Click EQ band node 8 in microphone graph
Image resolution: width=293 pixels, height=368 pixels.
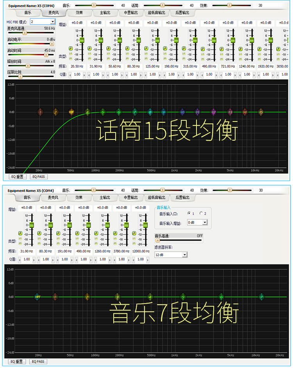pos(150,112)
